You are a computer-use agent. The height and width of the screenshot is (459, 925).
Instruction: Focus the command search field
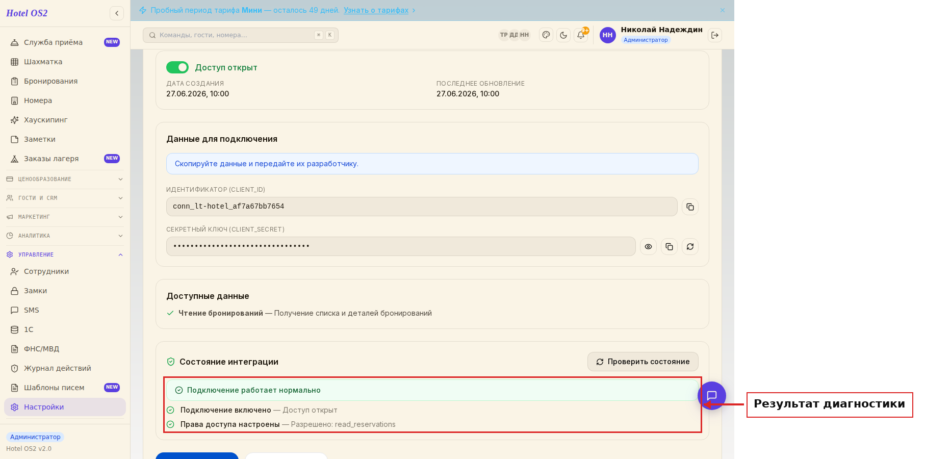pos(240,35)
